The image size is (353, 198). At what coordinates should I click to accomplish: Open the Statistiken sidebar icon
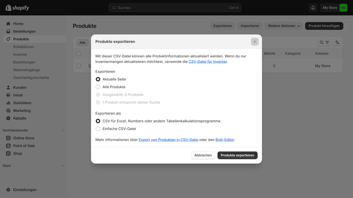8,103
